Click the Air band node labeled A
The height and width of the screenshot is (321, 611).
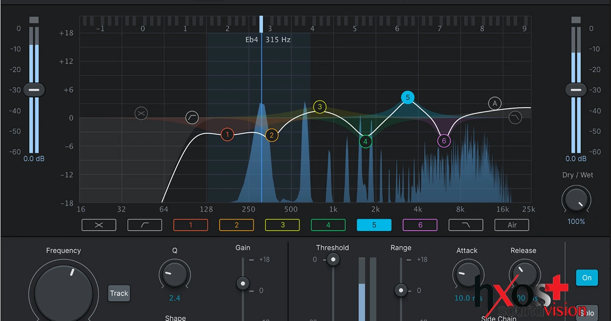[x=494, y=103]
